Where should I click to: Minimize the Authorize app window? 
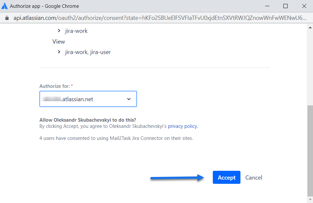tap(267, 6)
